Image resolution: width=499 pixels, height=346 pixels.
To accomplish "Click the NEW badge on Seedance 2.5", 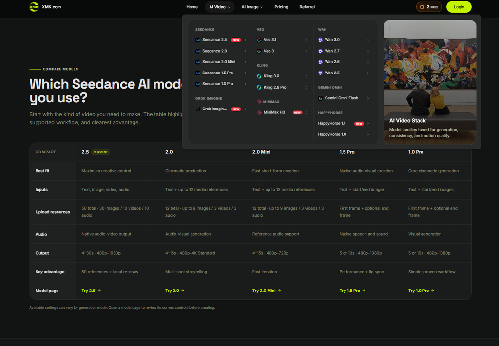I will click(236, 40).
